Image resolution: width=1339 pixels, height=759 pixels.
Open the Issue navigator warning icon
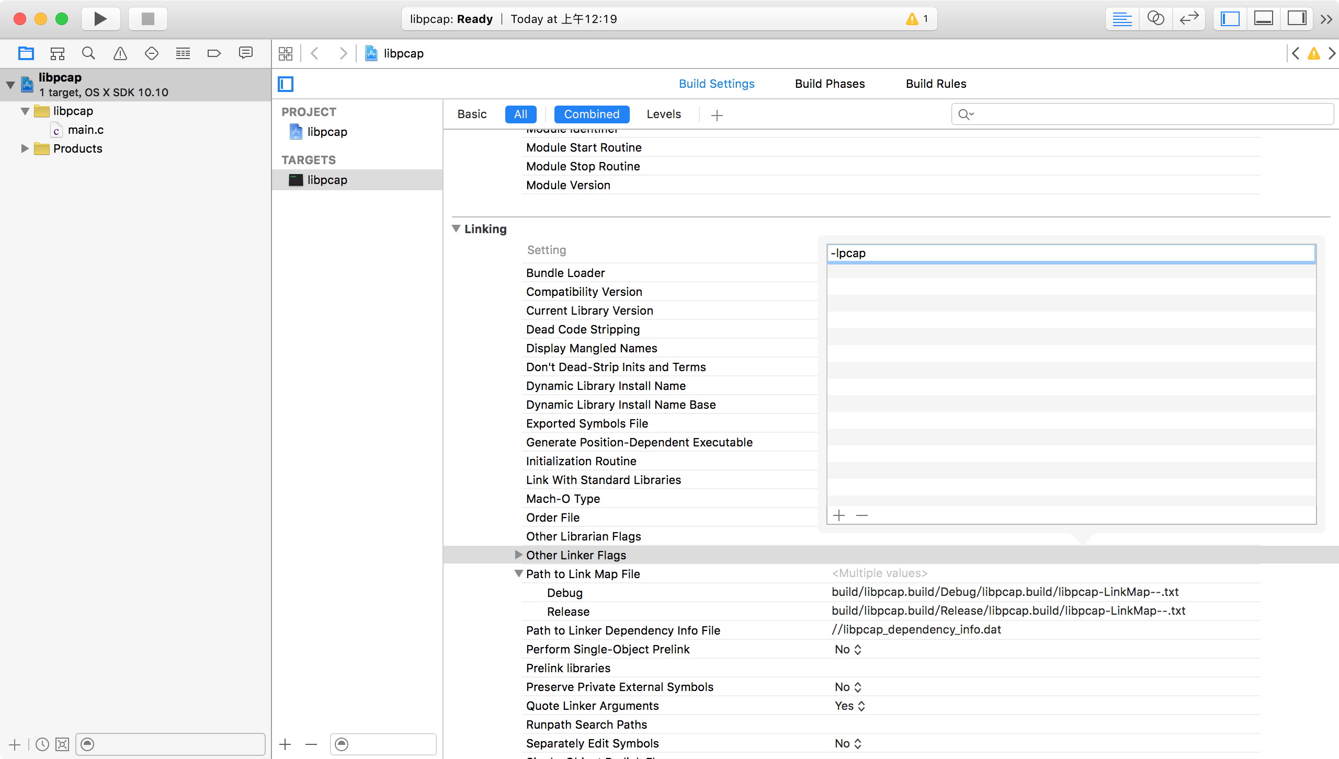click(120, 53)
